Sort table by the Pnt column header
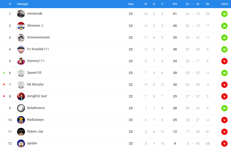Screen dimensions: 231x149 [175, 4]
